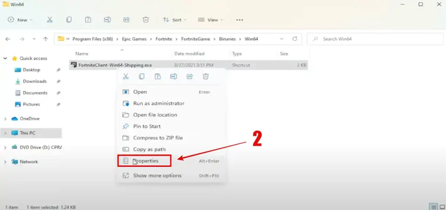
Task: Click the Cut icon in the top toolbar
Action: click(50, 20)
